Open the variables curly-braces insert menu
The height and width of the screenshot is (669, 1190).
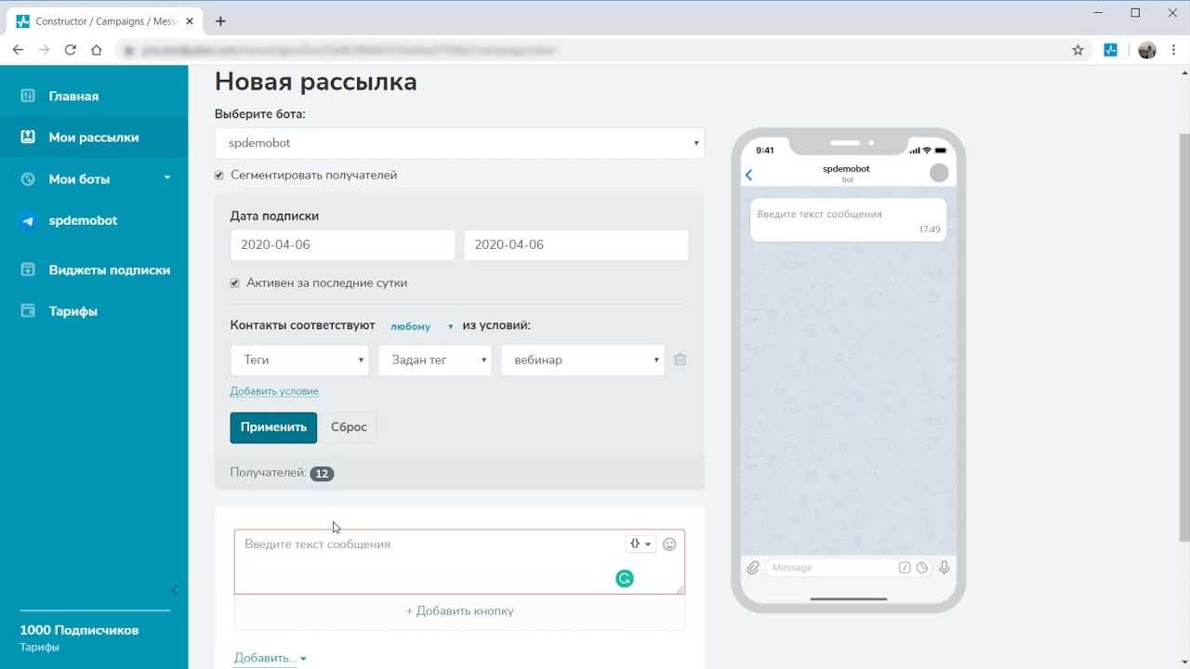pos(641,544)
